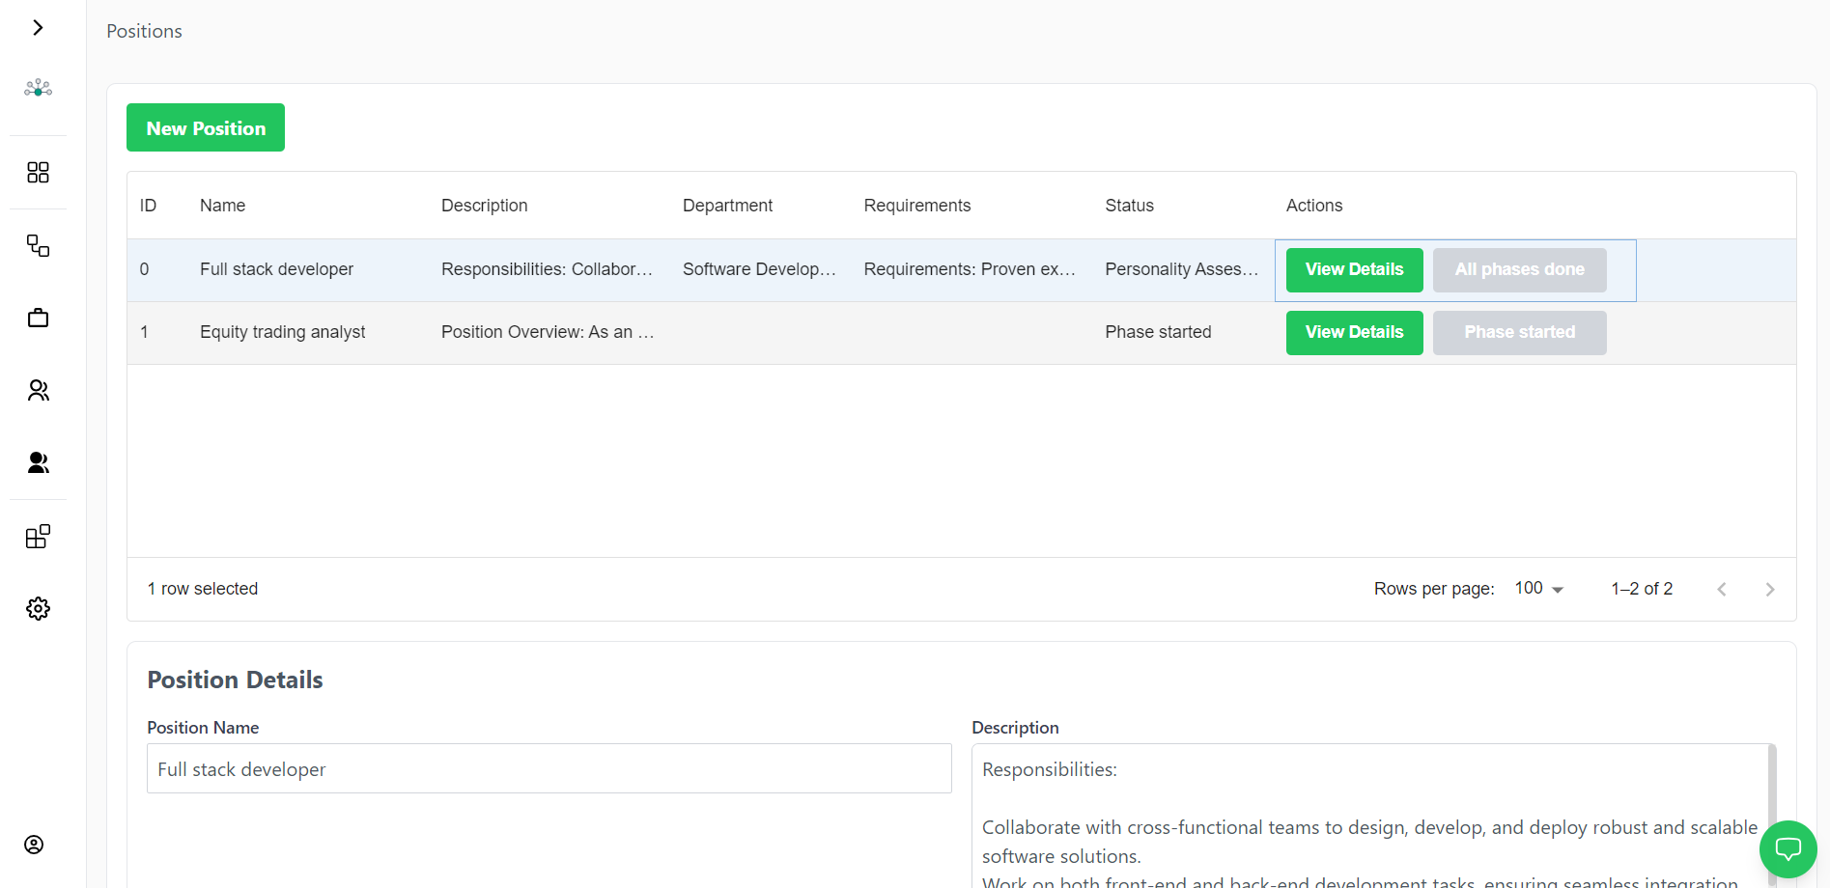This screenshot has height=888, width=1830.
Task: Click the 'Responsibilities: Collabor…' description cell
Action: tap(548, 269)
